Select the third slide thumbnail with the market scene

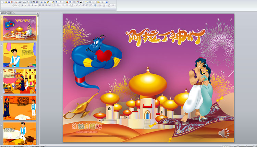click(20, 81)
